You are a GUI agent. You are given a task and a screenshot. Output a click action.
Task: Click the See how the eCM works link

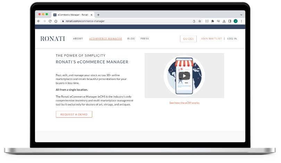coord(184,103)
